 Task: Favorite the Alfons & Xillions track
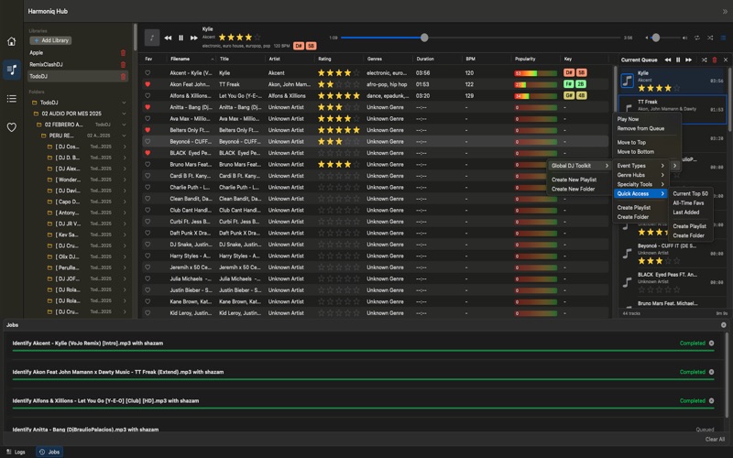[x=148, y=96]
